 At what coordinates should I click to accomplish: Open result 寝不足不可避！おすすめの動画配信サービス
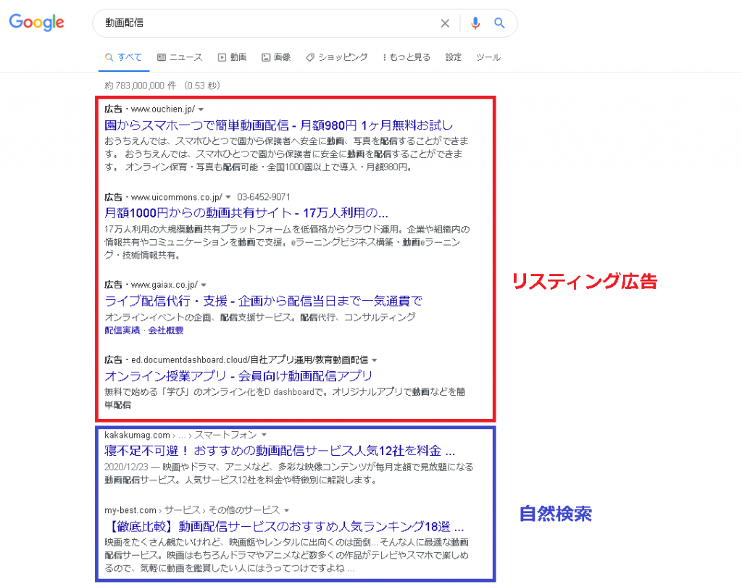pyautogui.click(x=280, y=451)
